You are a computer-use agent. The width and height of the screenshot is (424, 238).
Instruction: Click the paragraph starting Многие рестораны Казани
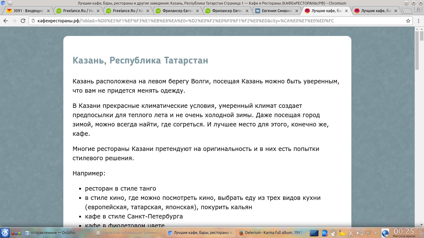[x=196, y=153]
